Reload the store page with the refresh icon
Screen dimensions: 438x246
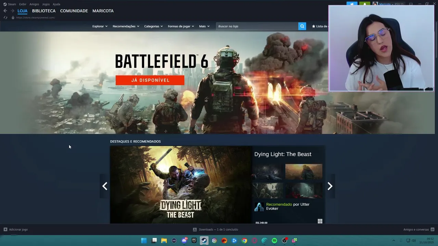(5, 17)
